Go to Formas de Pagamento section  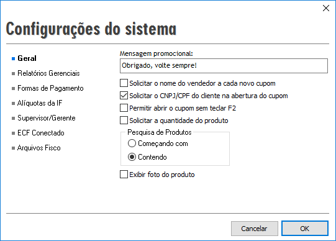(50, 88)
